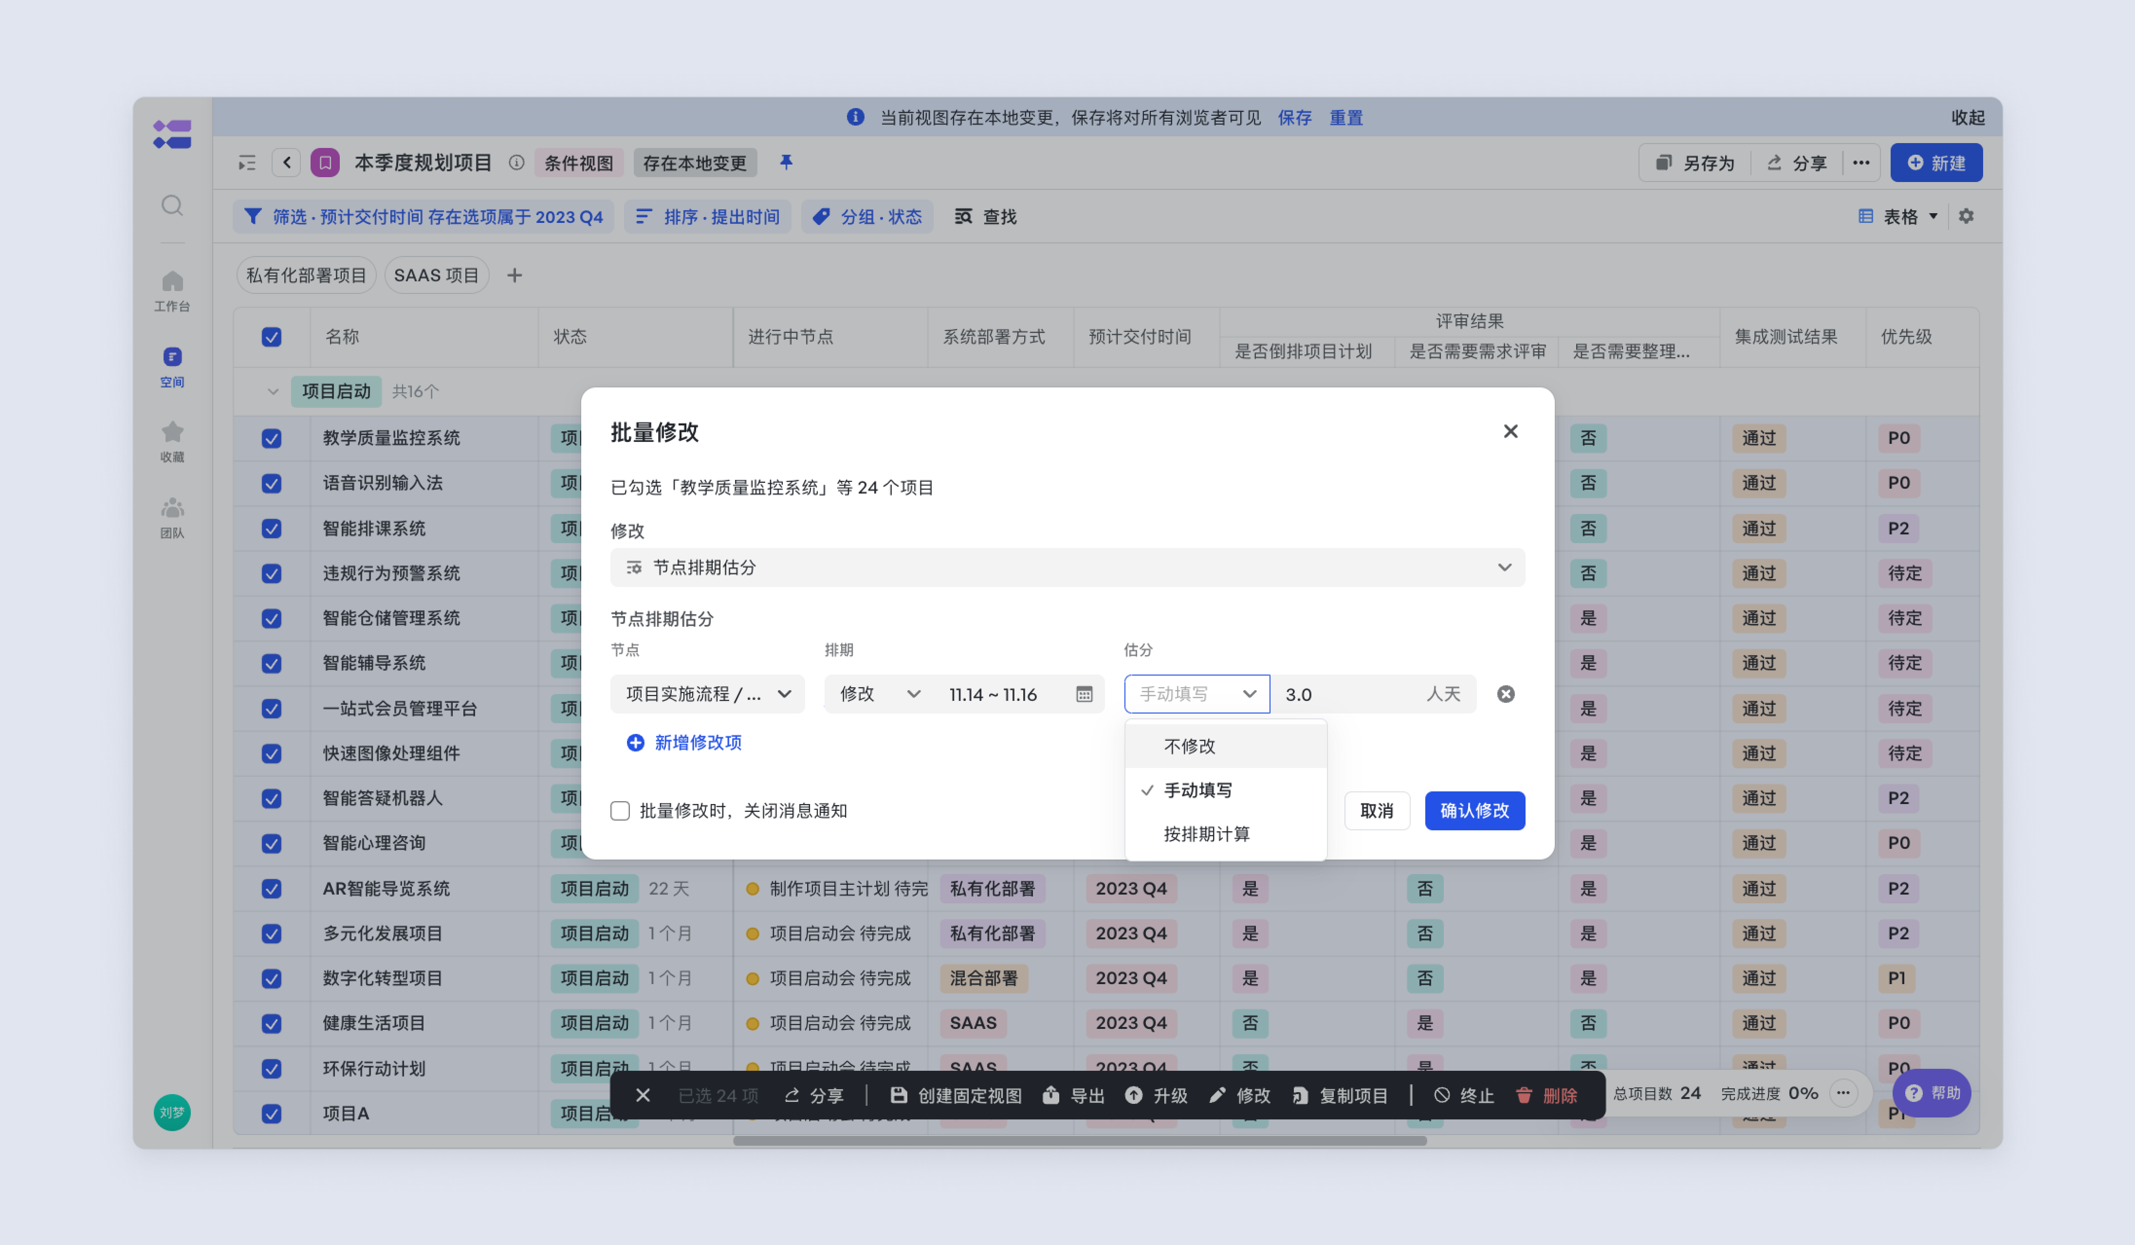This screenshot has width=2135, height=1245.
Task: Collapse the 项目启动 group chevron
Action: click(272, 391)
